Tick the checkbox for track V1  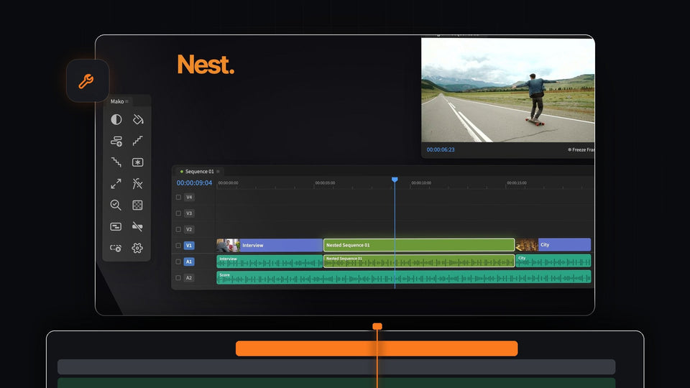coord(178,246)
